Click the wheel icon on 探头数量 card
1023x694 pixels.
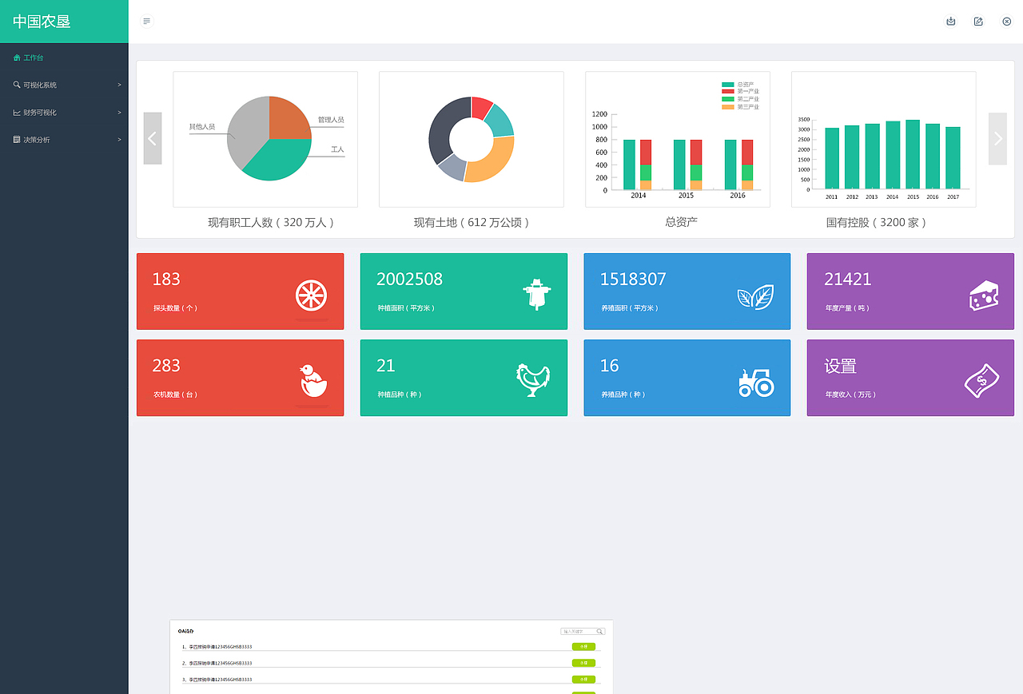pos(312,295)
